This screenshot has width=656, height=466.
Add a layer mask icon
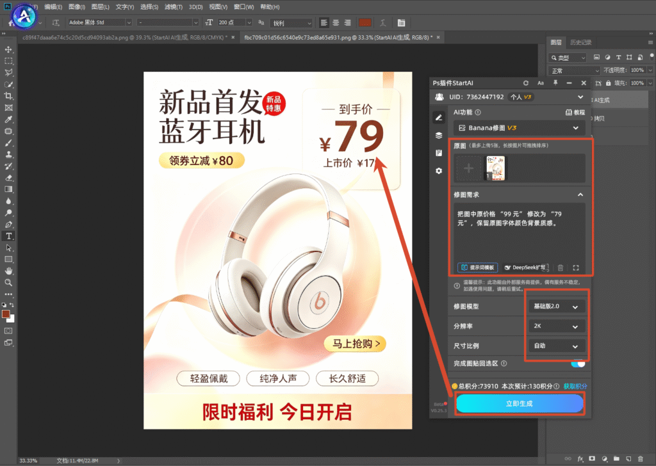(592, 459)
